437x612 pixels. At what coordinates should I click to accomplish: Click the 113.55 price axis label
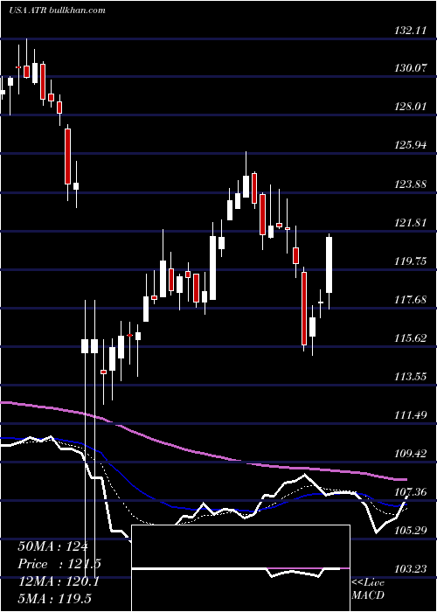410,377
